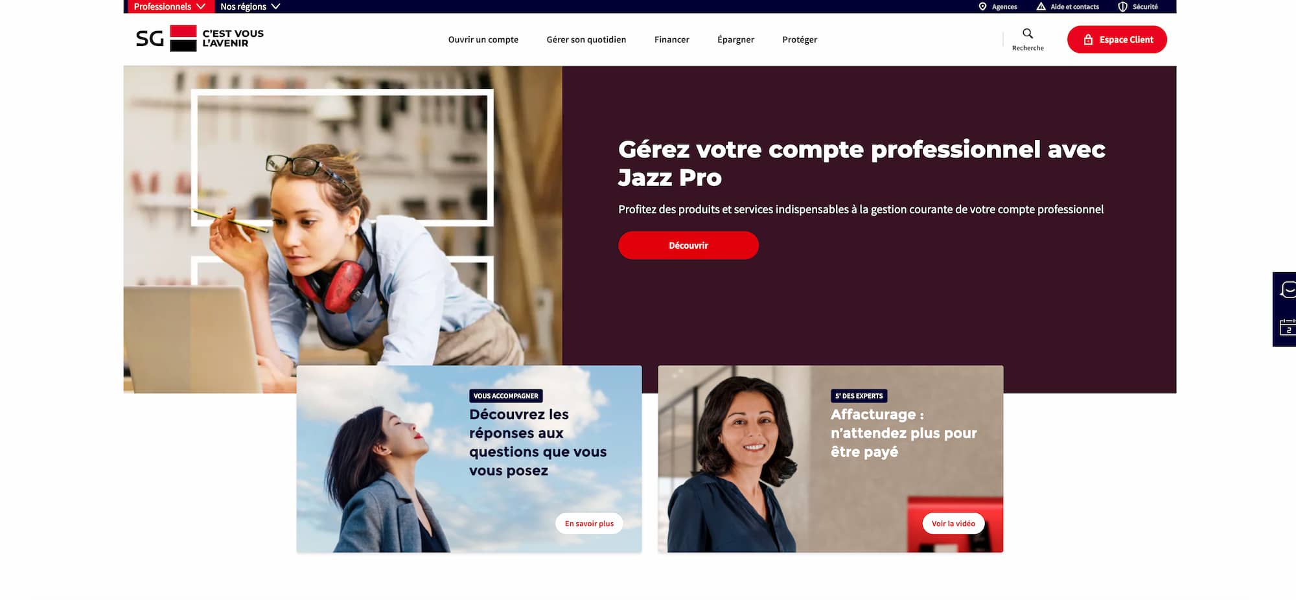The height and width of the screenshot is (600, 1296).
Task: Click the red Découvrir button
Action: pos(688,246)
